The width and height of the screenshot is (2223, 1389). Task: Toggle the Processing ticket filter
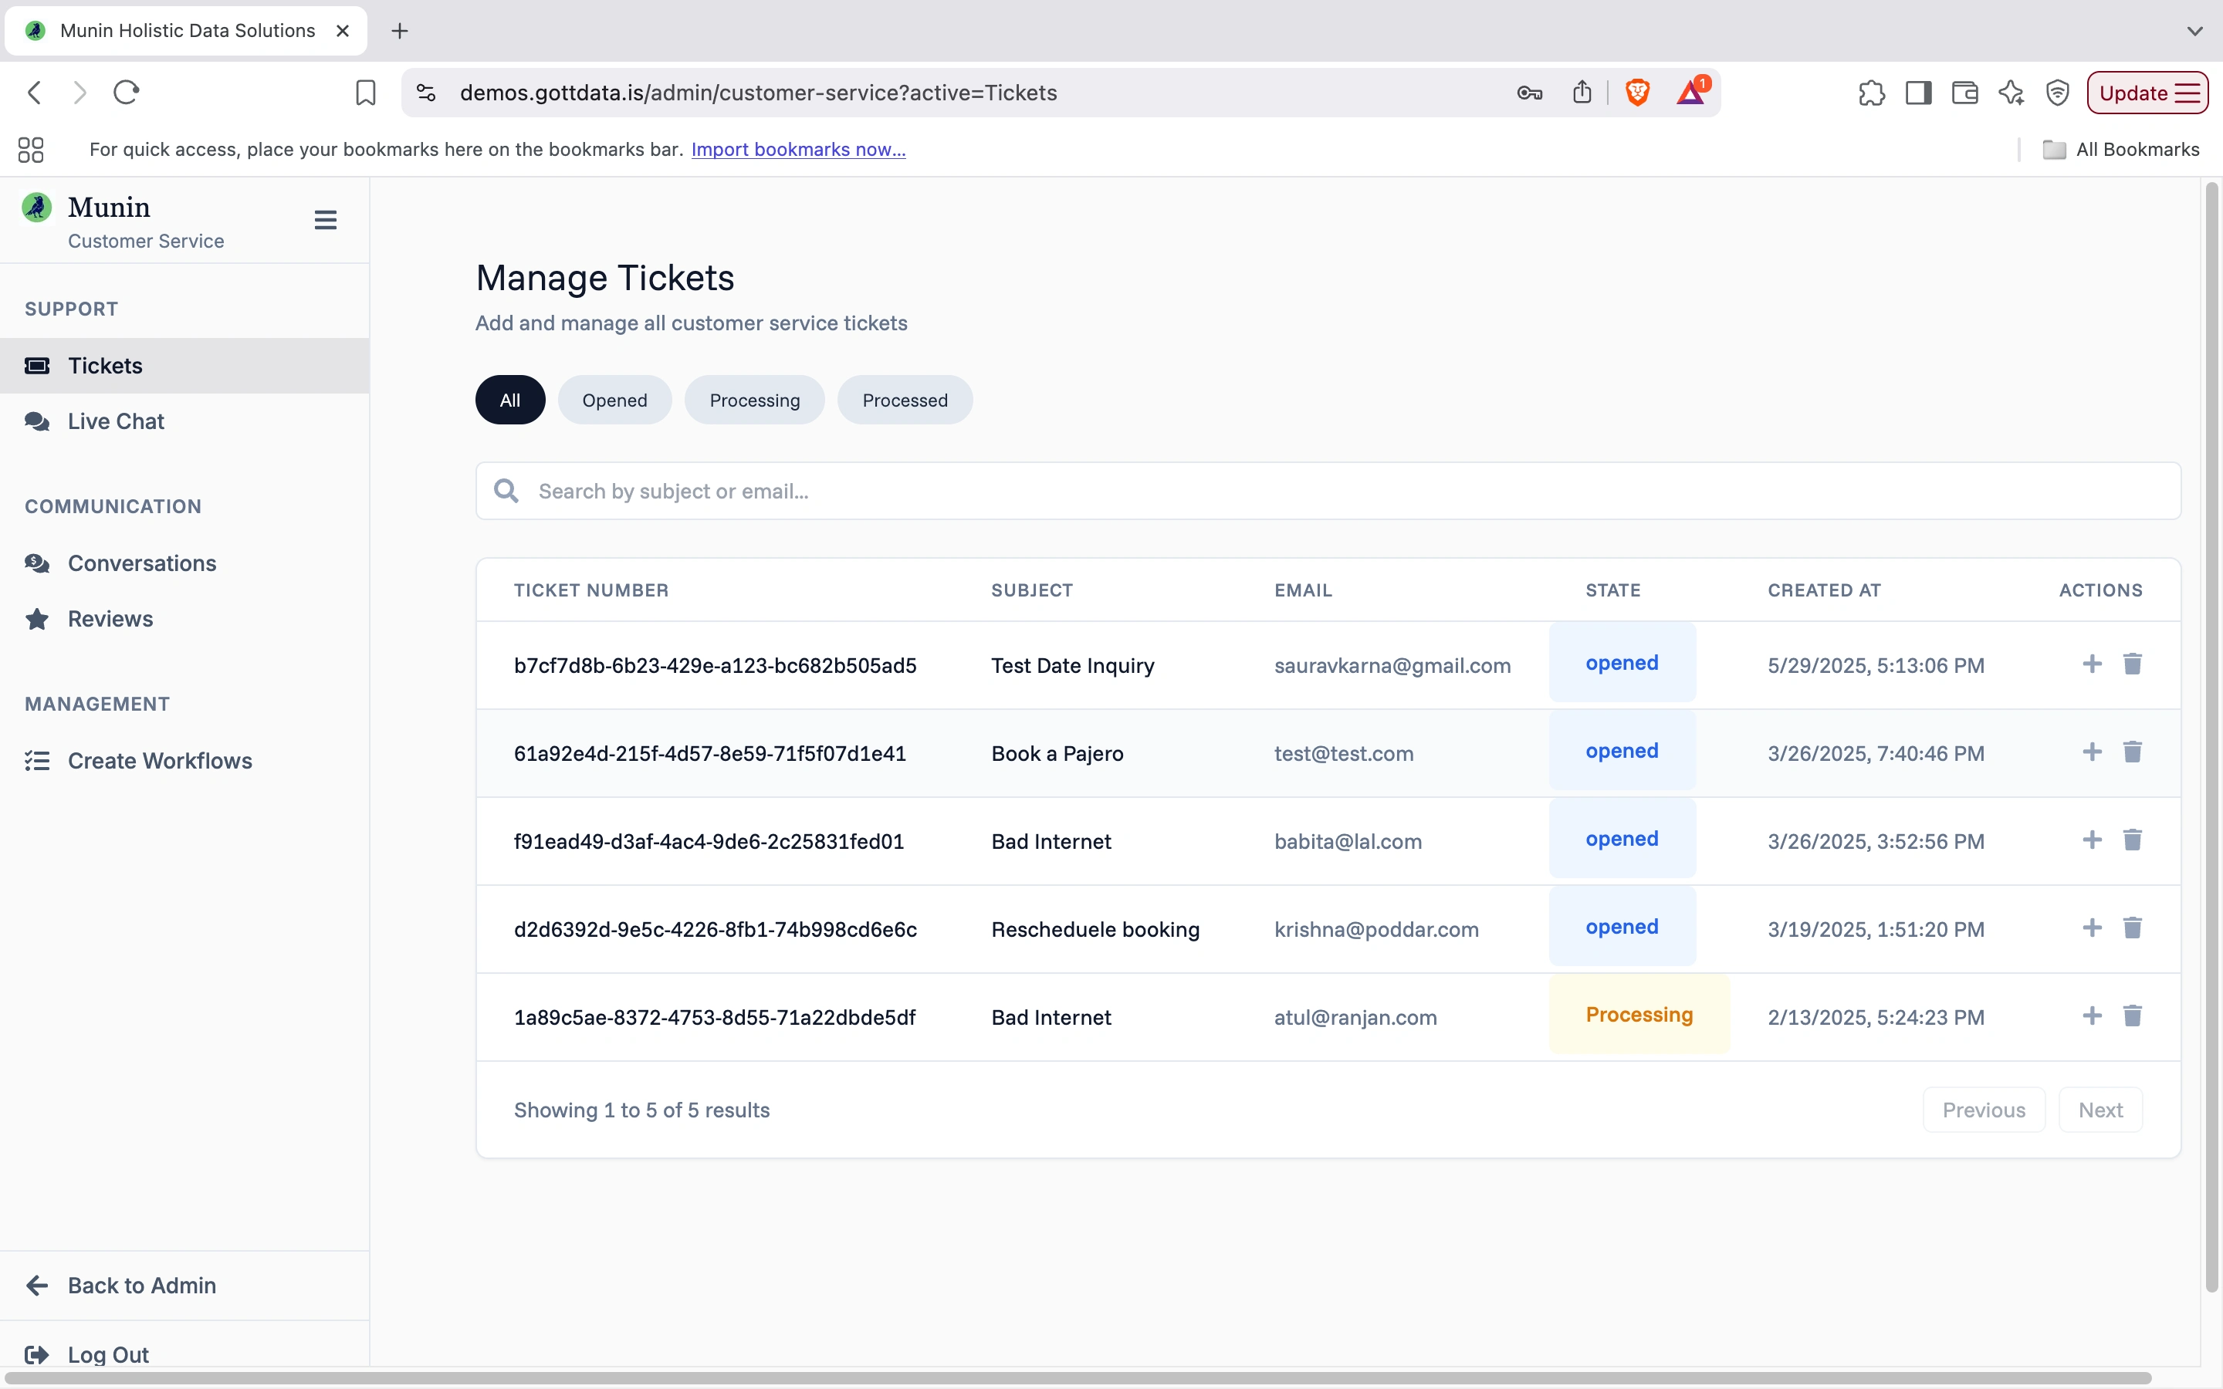pyautogui.click(x=753, y=400)
